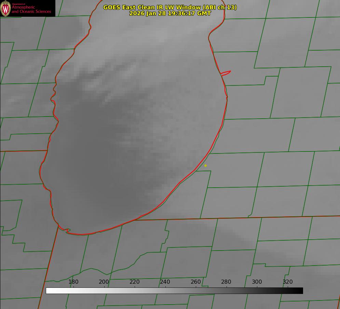The image size is (340, 309).
Task: Click the 200 tick label on colorbar
Action: 104,282
